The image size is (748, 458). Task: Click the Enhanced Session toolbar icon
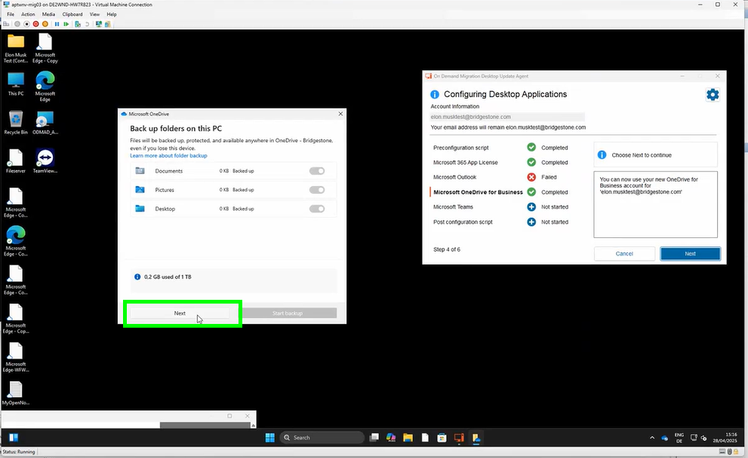click(x=99, y=24)
